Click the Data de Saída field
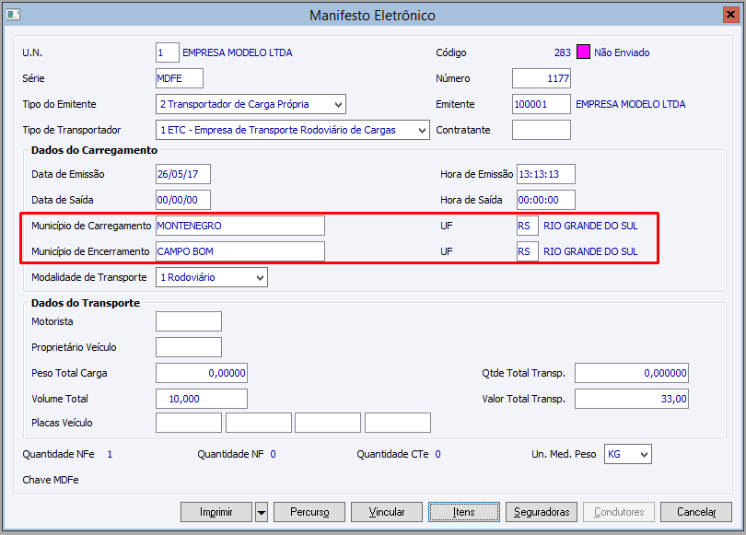The image size is (746, 535). (x=183, y=200)
